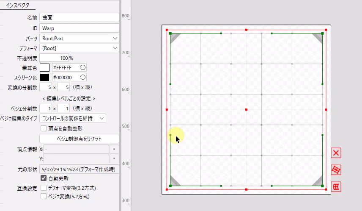
Task: Enable 頂点を自動整形 checkbox
Action: point(43,128)
